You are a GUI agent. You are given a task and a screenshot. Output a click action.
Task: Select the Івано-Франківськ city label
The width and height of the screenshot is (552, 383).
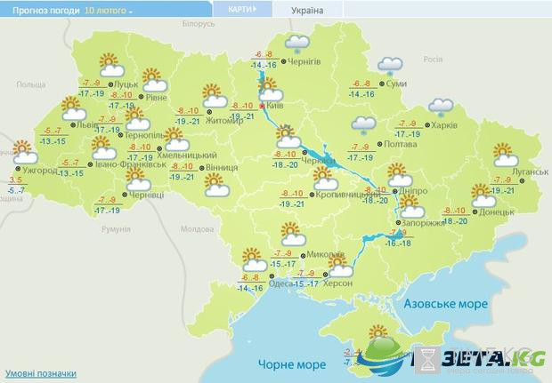(131, 164)
